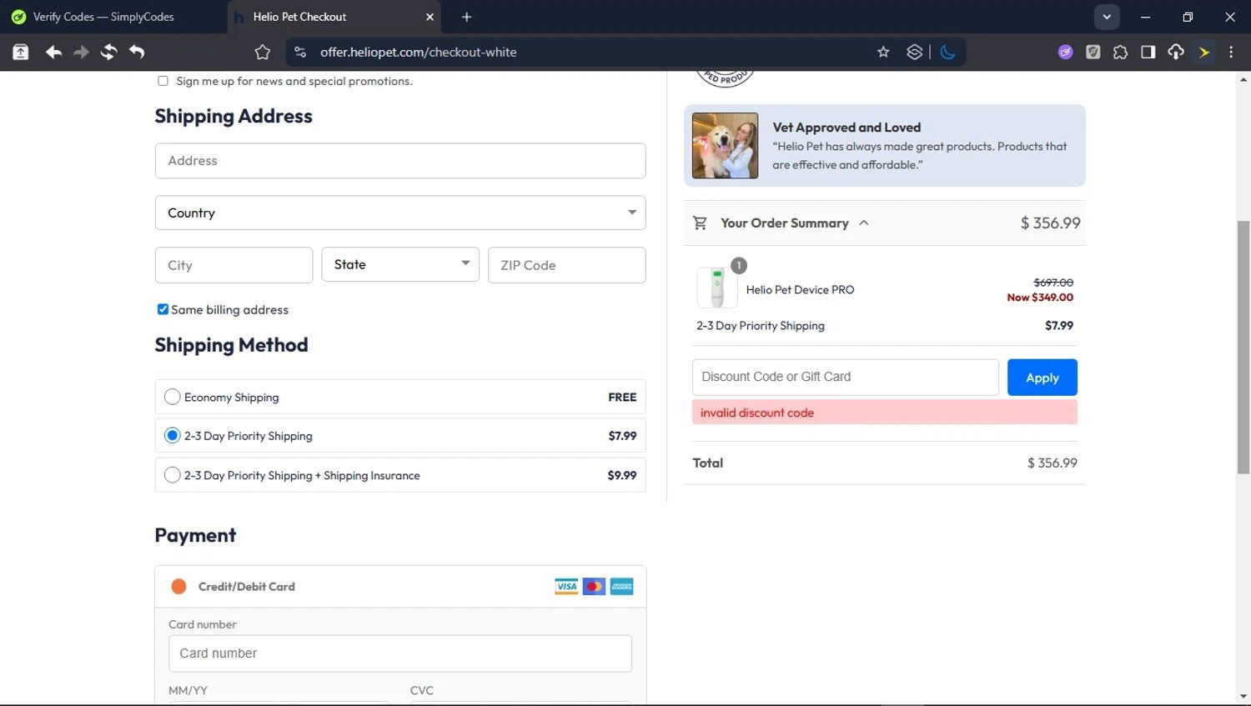Click the Helio Pet Device PRO product thumbnail
1251x706 pixels.
coord(717,288)
